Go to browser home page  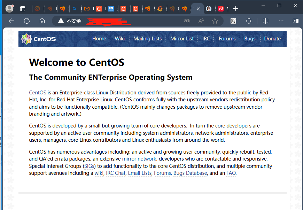(x=42, y=21)
